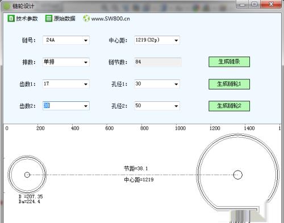Open the 技术参数 menu item
The width and height of the screenshot is (284, 223).
pyautogui.click(x=27, y=19)
